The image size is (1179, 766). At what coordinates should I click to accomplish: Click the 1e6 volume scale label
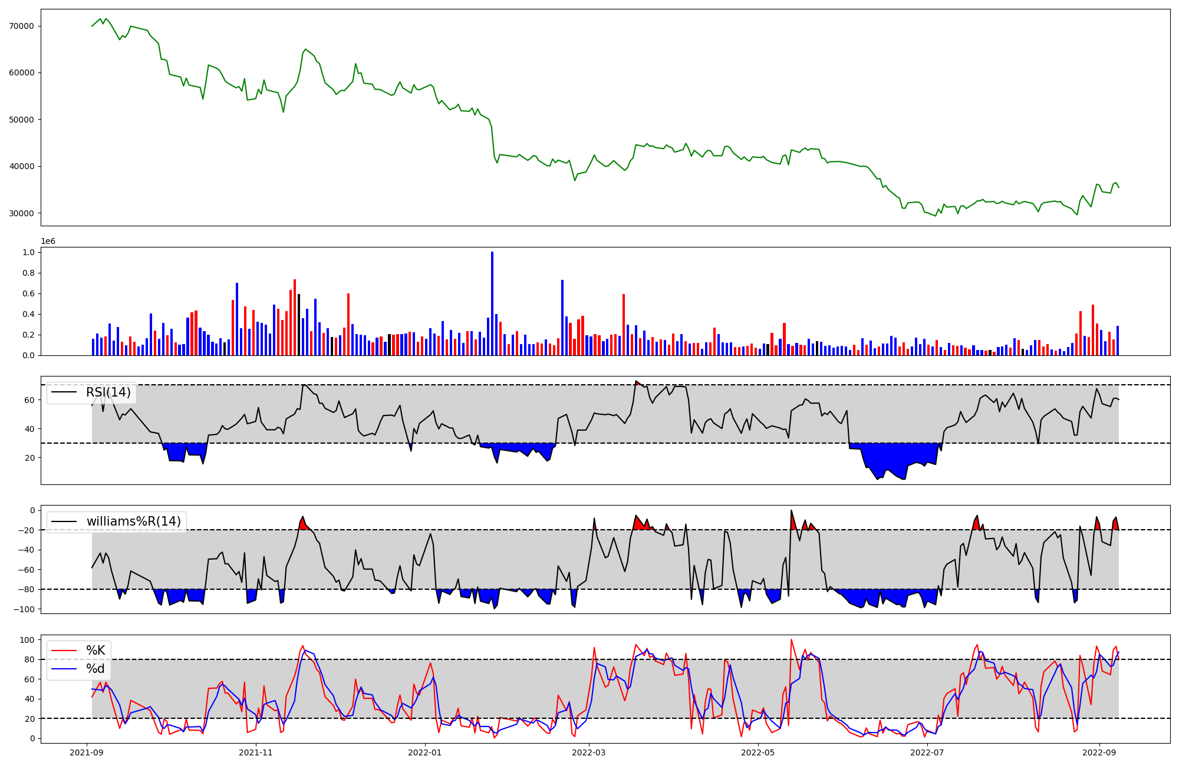tap(48, 242)
